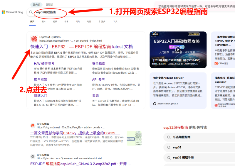This screenshot has width=235, height=166.
Task: Open ESP-IDF 编程指南 pdf gitcode result
Action: point(80,164)
